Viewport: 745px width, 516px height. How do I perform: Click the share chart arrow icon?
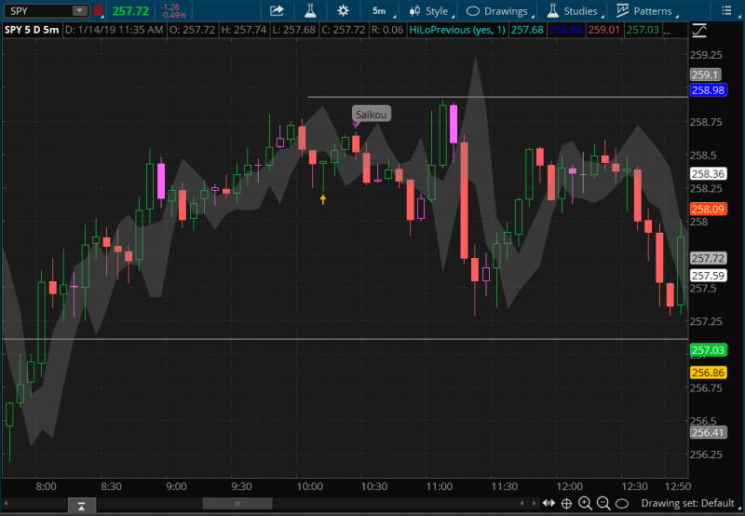(x=277, y=10)
